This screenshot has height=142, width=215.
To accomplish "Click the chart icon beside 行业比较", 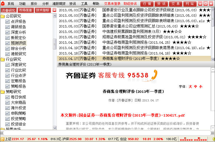I will click(8, 70).
